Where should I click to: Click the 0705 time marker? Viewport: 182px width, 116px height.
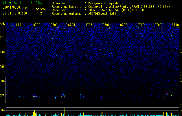89,25
